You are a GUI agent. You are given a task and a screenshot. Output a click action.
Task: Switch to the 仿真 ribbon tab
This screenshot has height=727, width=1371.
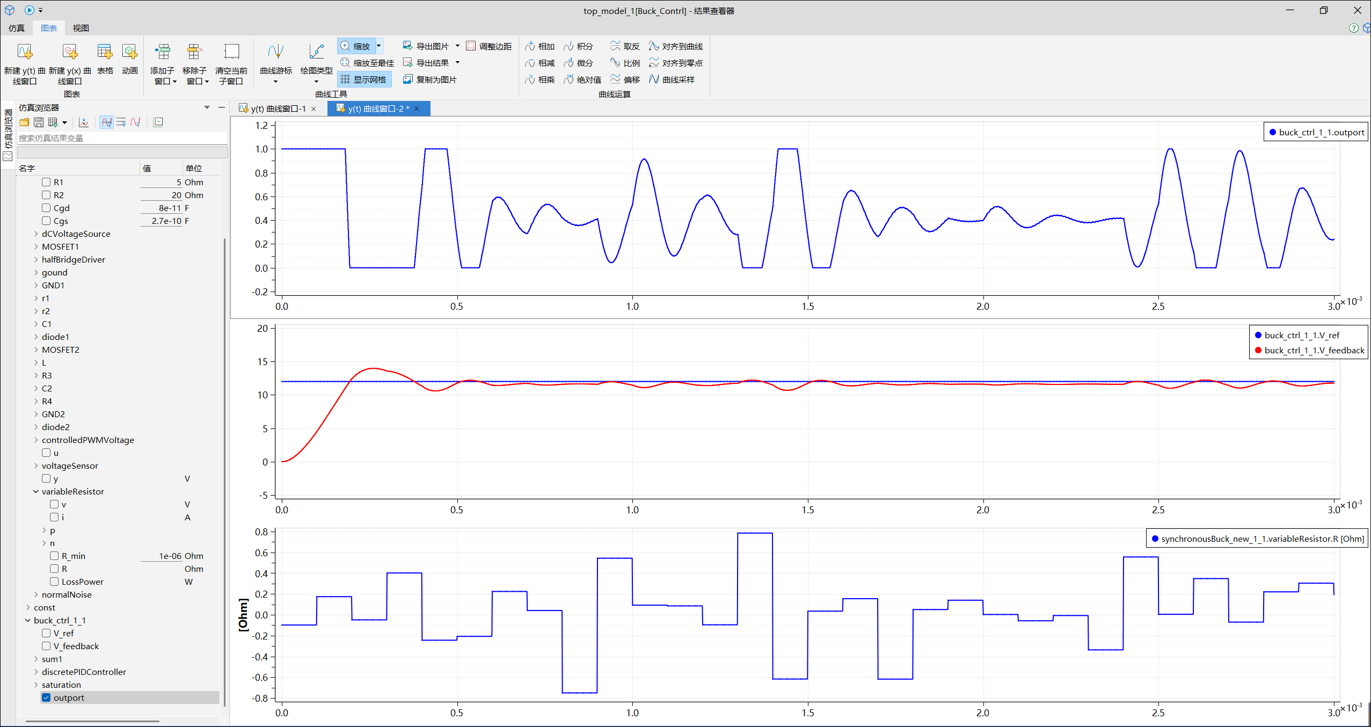(17, 28)
